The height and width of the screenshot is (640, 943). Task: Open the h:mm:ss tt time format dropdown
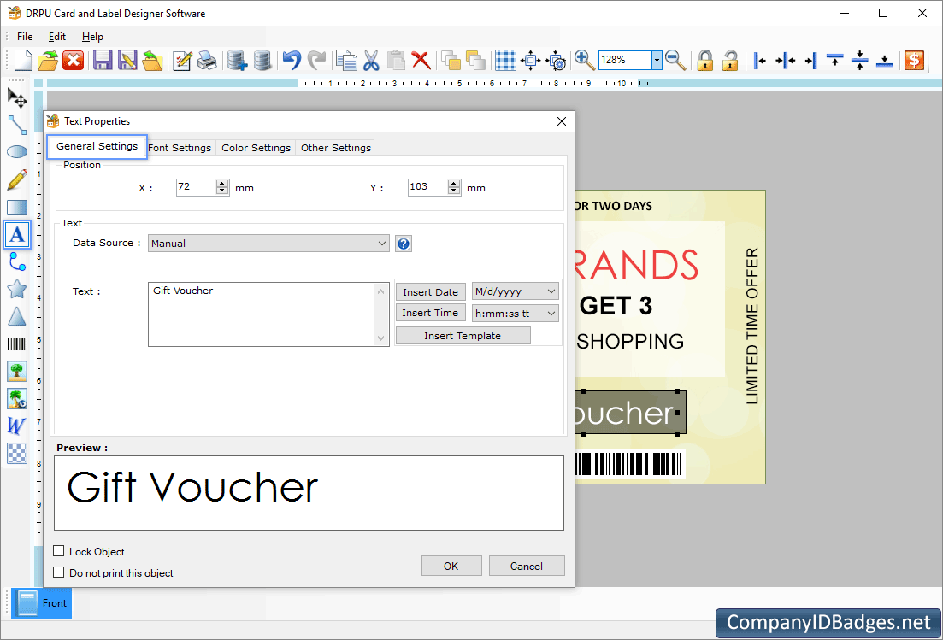[516, 313]
